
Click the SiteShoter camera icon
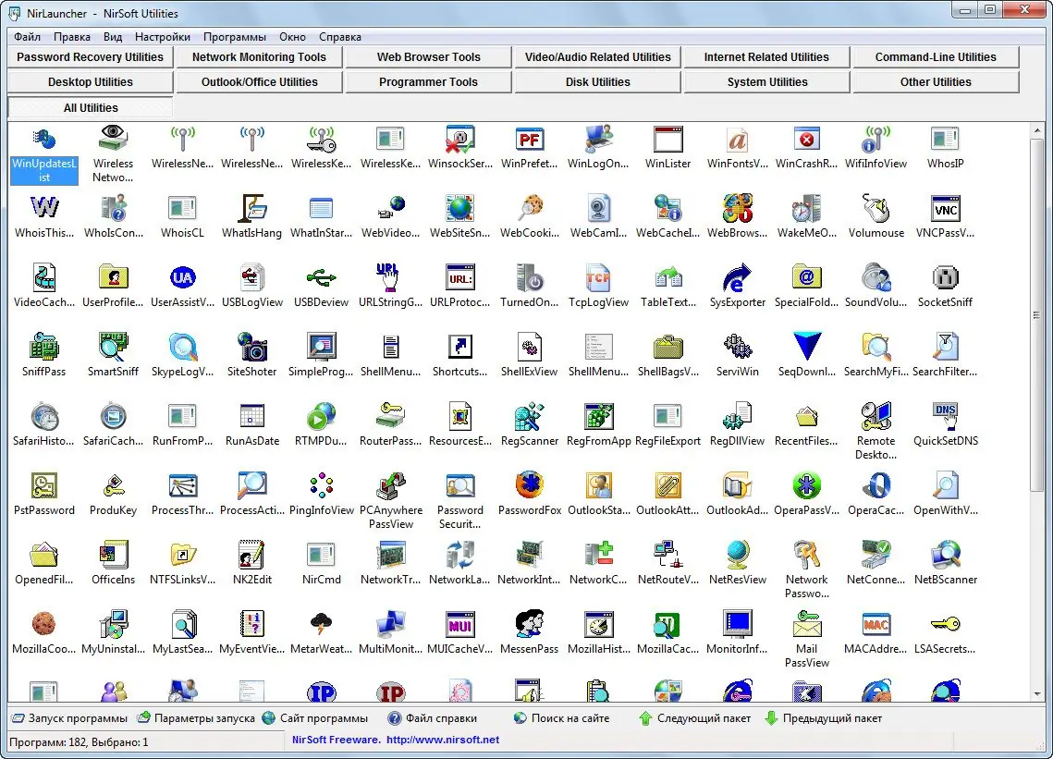[251, 347]
